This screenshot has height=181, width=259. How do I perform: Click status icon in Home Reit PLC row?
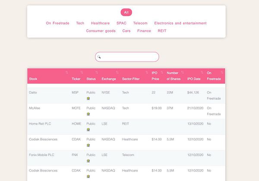pyautogui.click(x=88, y=130)
